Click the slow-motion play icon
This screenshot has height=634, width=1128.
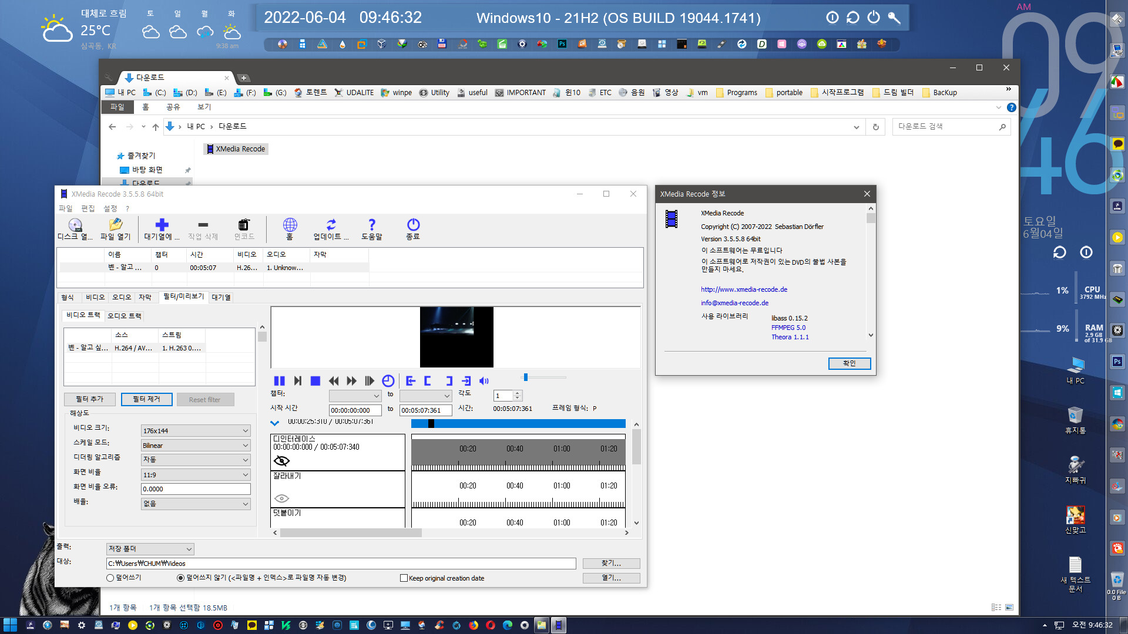click(370, 381)
